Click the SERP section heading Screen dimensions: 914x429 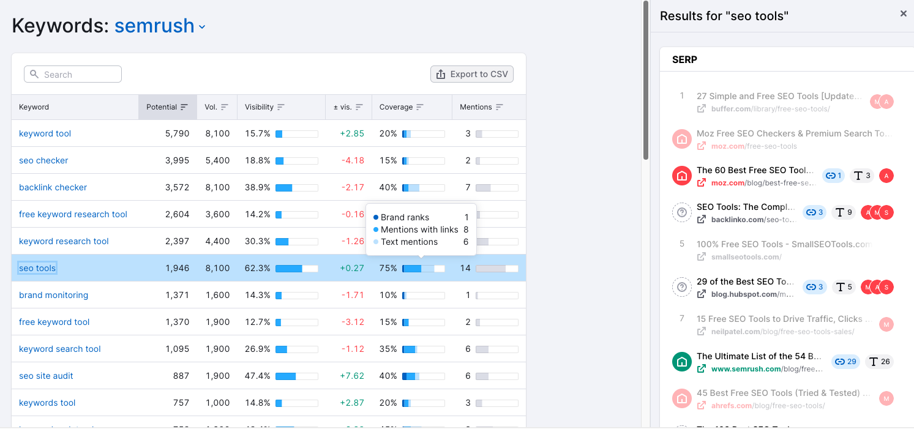coord(684,59)
